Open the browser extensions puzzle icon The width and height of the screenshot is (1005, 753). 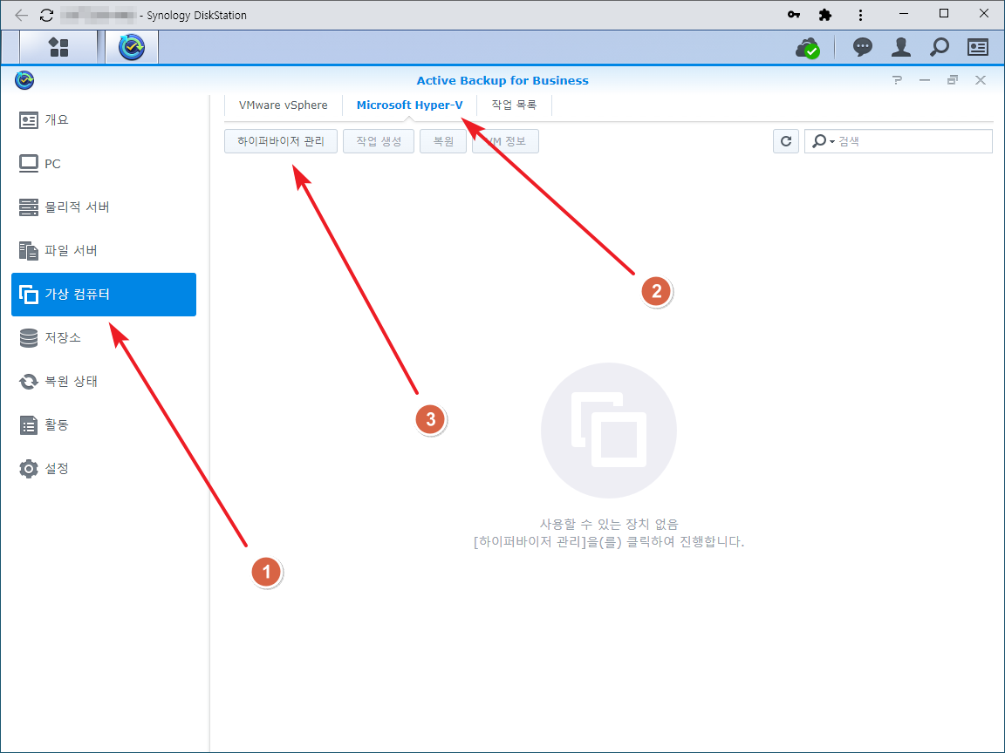tap(825, 14)
